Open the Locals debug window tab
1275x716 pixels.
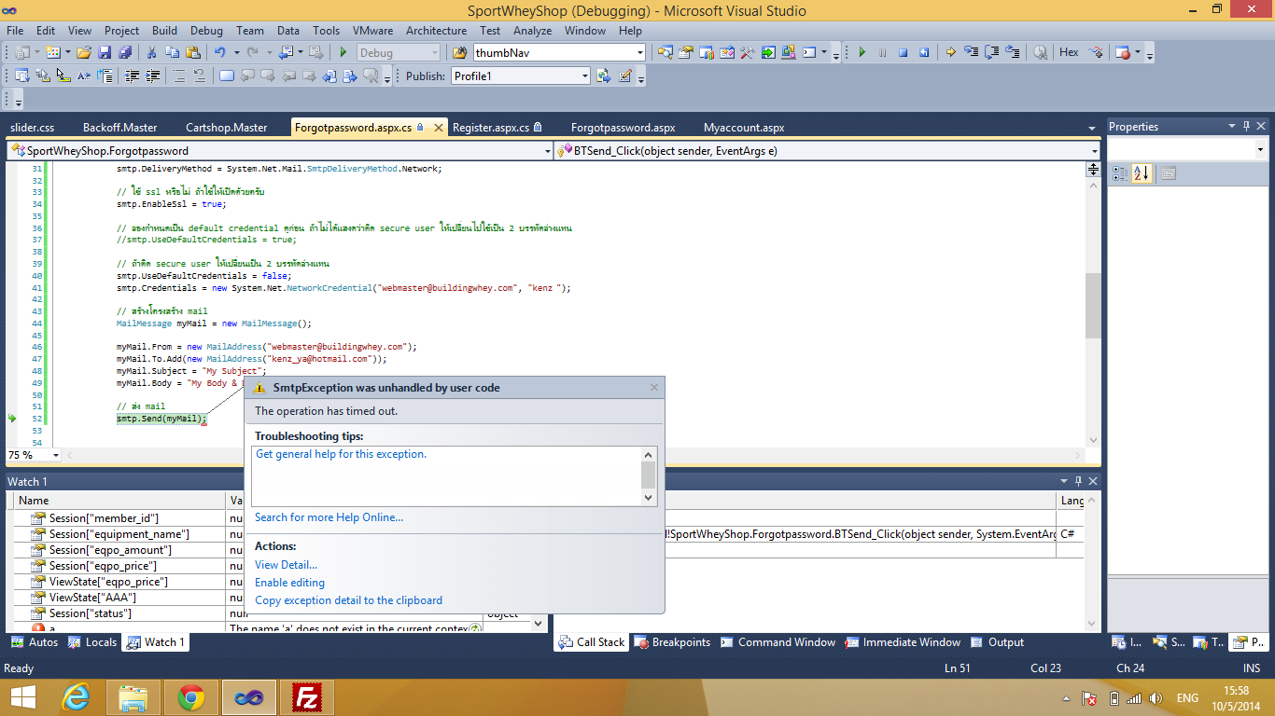[93, 642]
